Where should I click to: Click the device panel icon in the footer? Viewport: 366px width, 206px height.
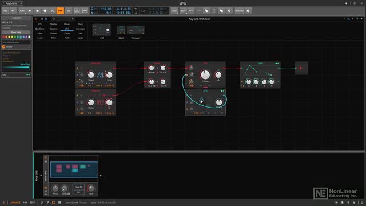click(53, 203)
